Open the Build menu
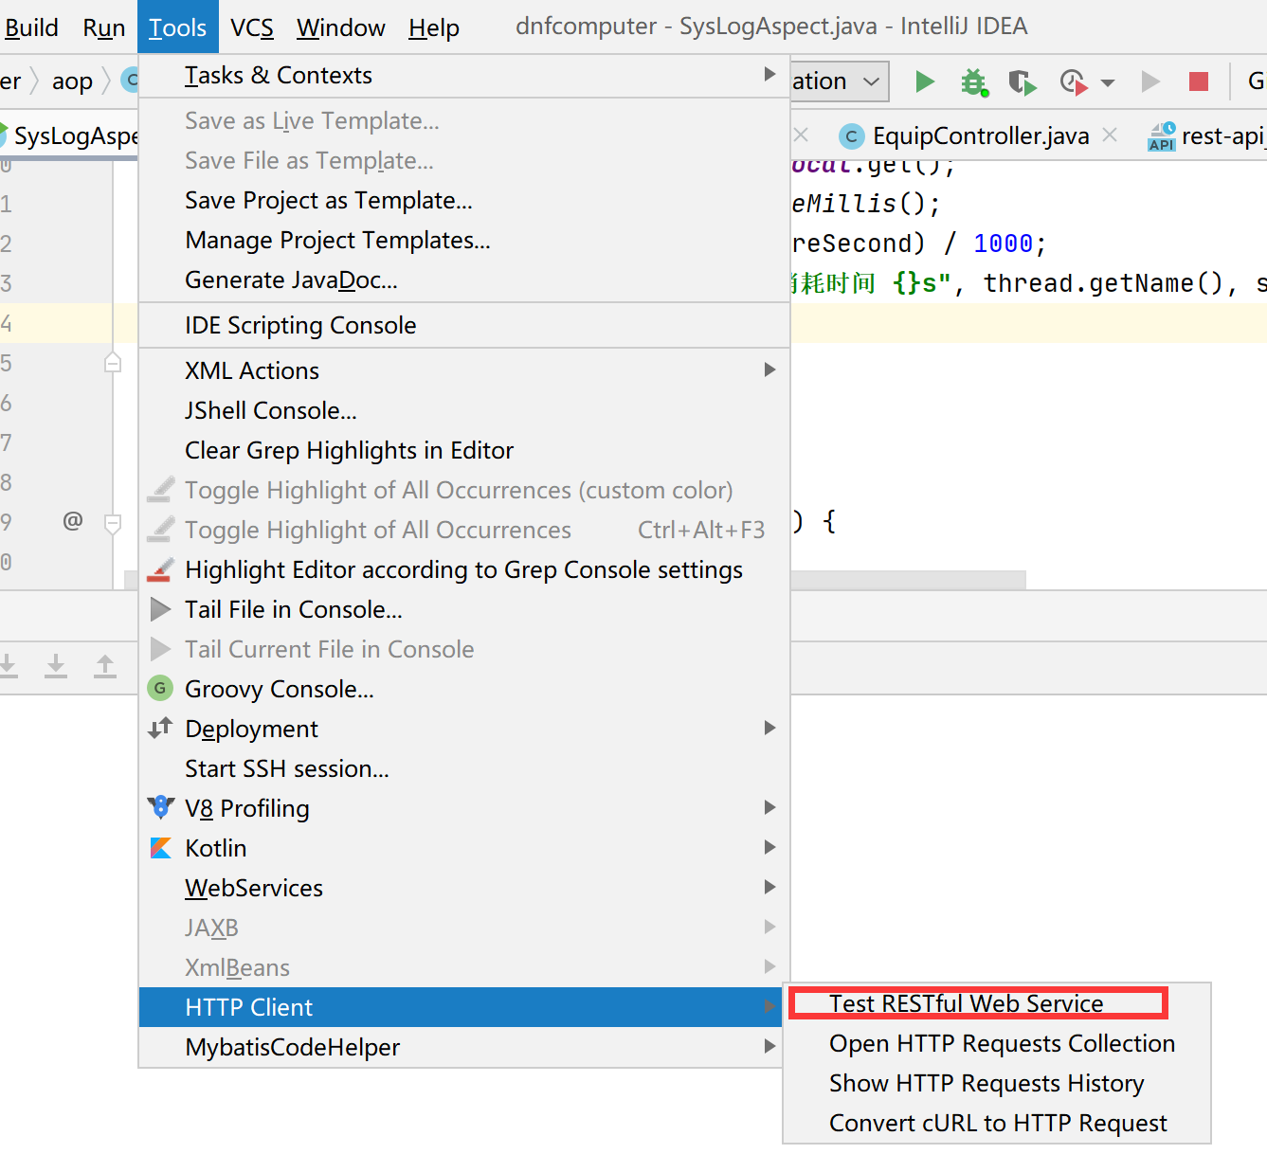This screenshot has width=1267, height=1172. [31, 27]
